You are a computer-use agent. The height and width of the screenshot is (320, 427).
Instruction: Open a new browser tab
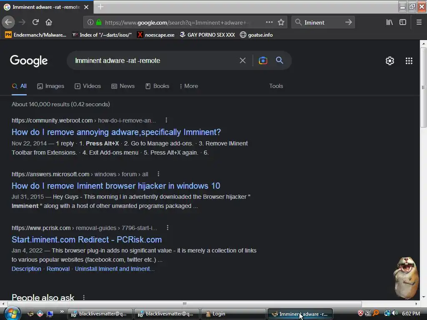(100, 7)
